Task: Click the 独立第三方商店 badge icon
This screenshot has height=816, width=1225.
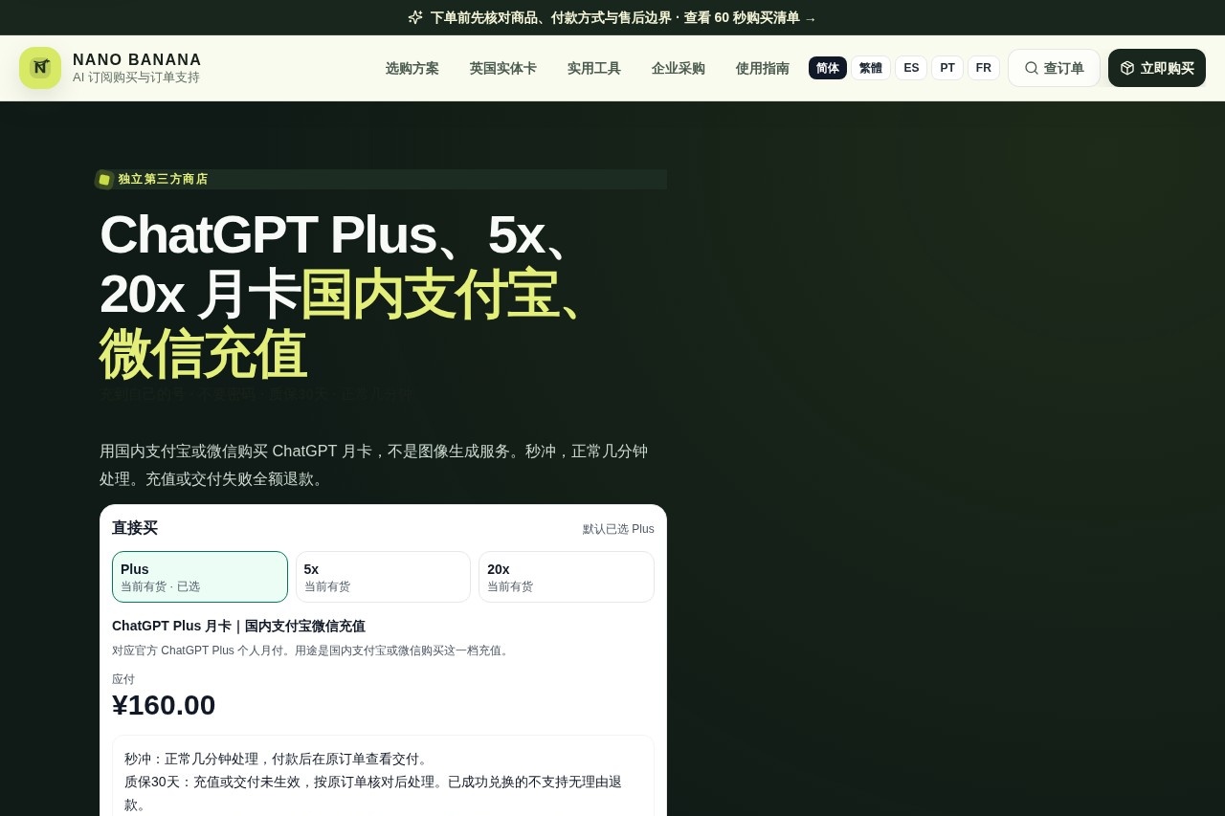Action: tap(104, 180)
